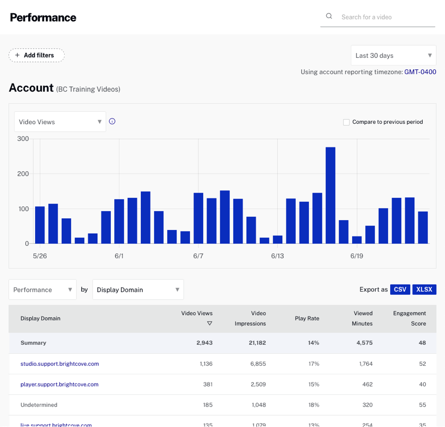Open studio.support.brightcove.com domain details

(59, 364)
